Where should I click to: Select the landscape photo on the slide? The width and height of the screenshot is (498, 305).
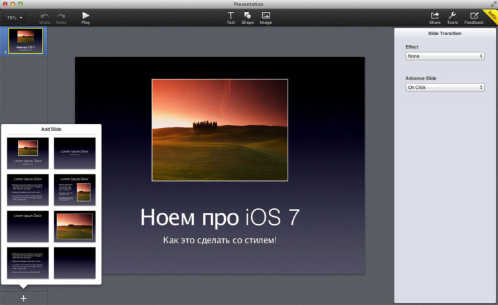click(x=220, y=130)
